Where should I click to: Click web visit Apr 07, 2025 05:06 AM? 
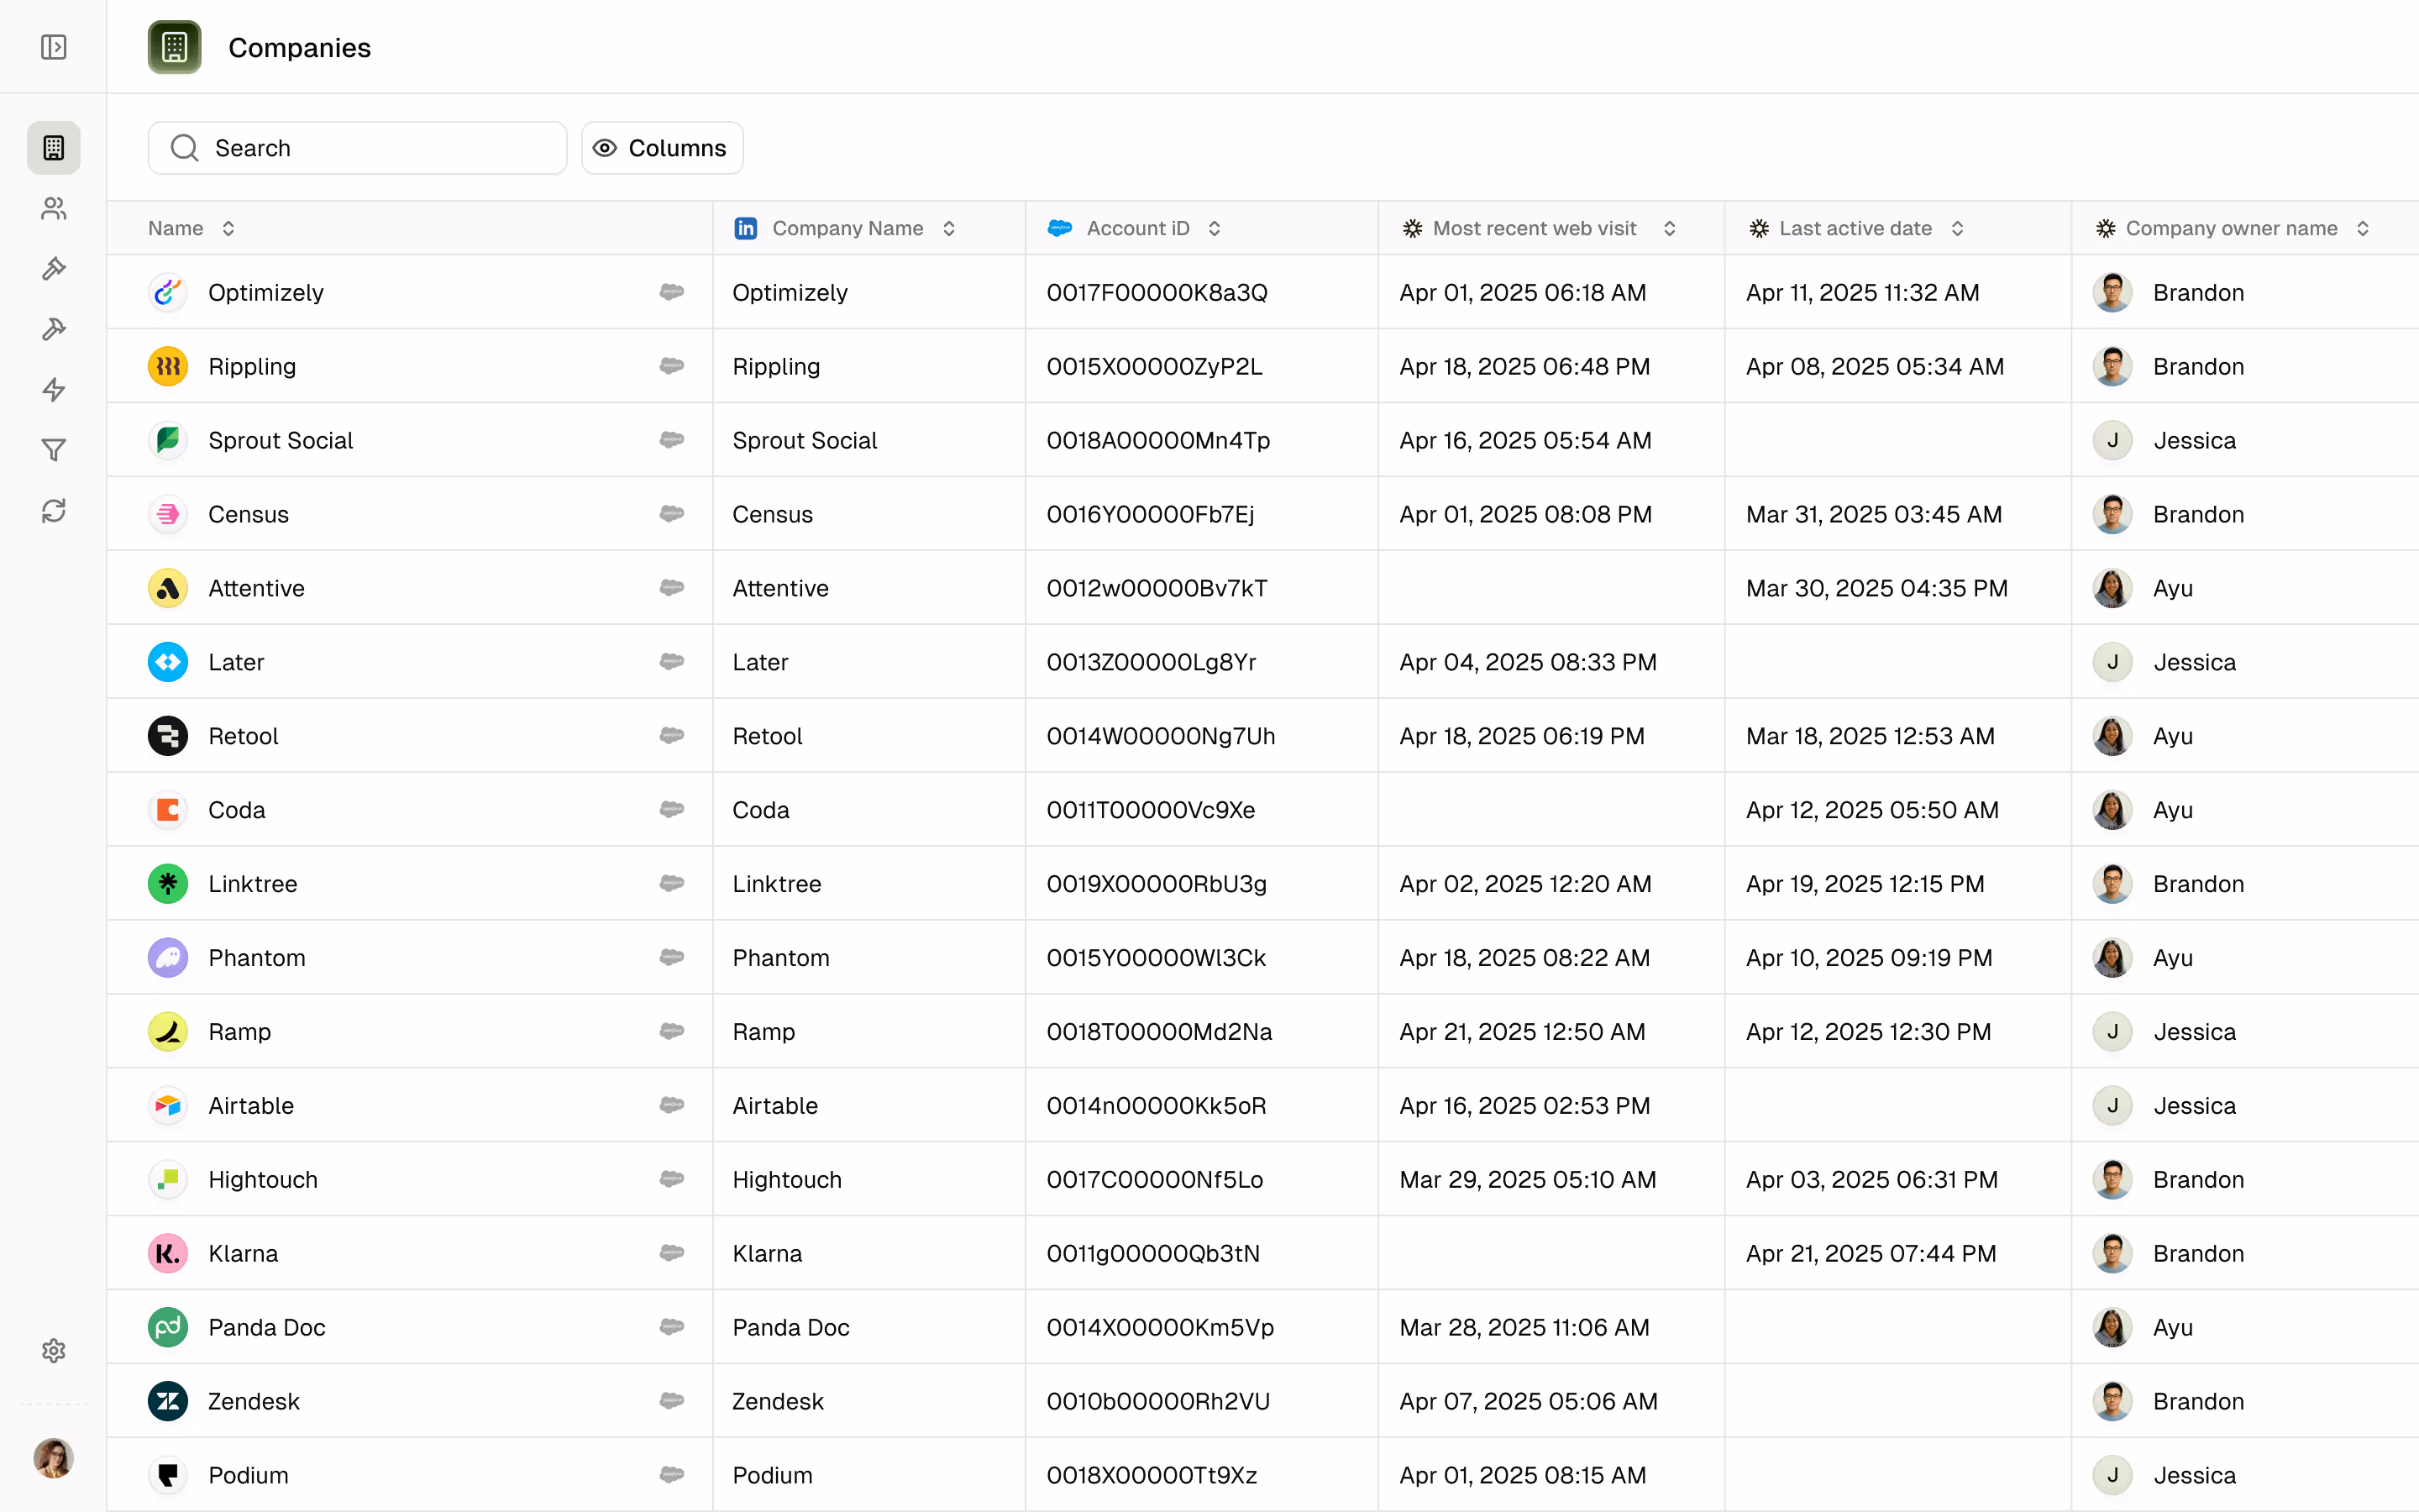click(x=1529, y=1402)
